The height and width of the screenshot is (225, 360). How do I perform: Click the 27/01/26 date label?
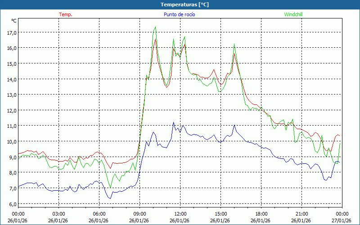point(342,220)
